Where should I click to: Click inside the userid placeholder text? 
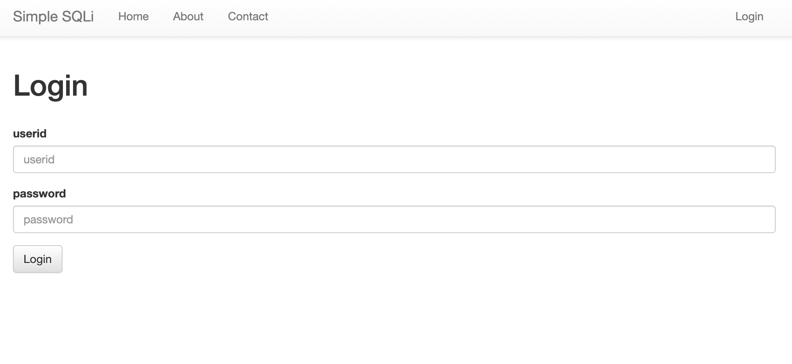(39, 159)
